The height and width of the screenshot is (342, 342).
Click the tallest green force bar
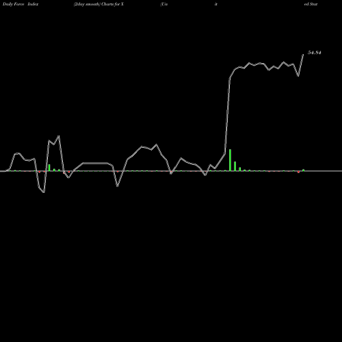coord(230,160)
